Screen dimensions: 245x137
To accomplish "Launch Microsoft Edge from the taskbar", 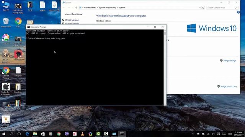I will point(27,134).
